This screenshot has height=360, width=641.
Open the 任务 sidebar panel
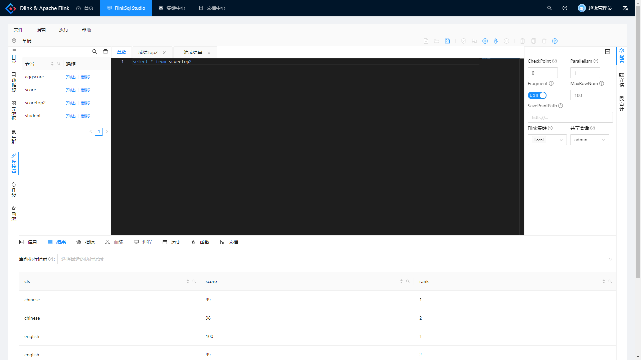coord(14,189)
